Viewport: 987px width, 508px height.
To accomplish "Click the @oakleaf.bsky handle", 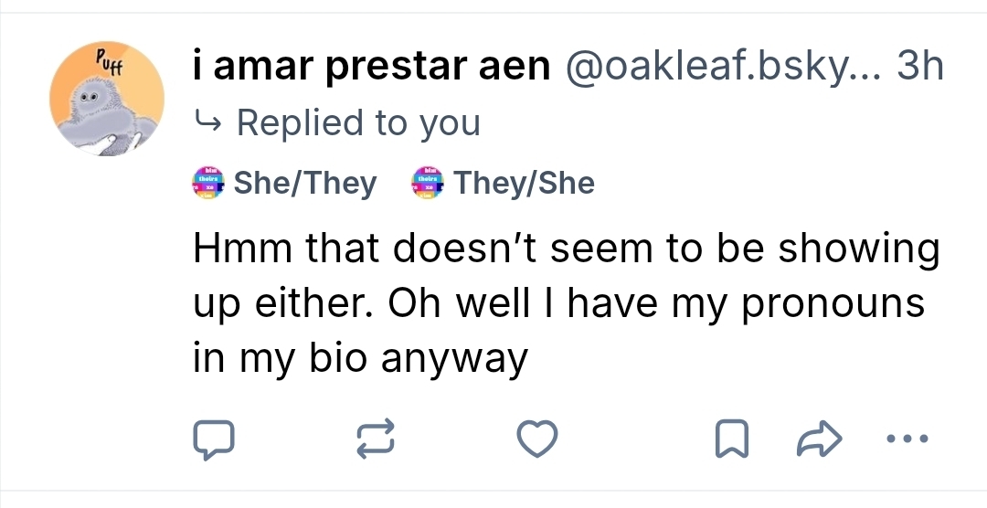I will 721,67.
